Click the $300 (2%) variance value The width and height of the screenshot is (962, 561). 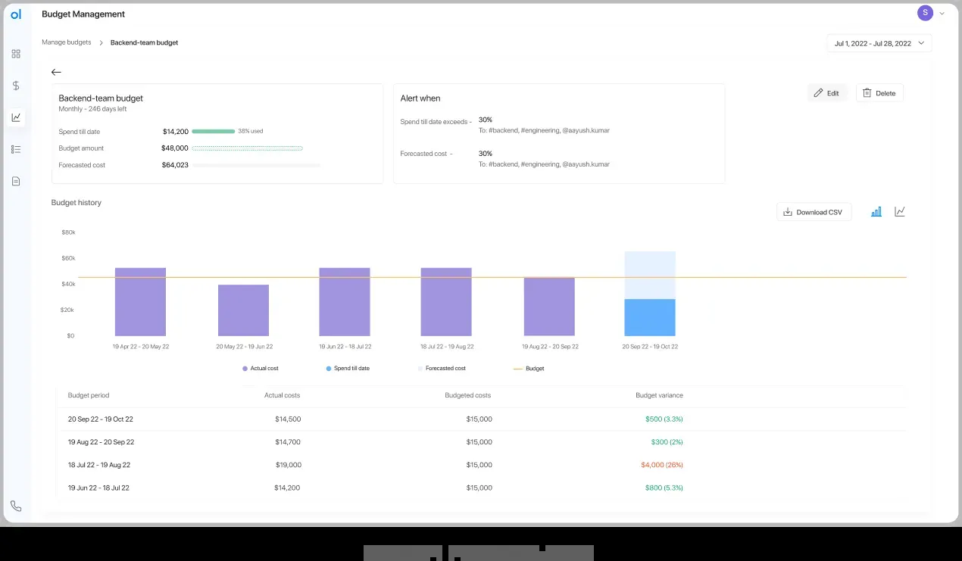667,442
